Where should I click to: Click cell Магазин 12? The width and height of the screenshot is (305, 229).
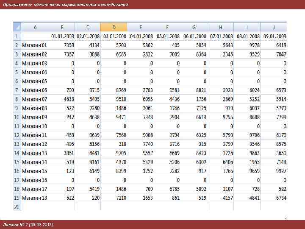point(35,144)
